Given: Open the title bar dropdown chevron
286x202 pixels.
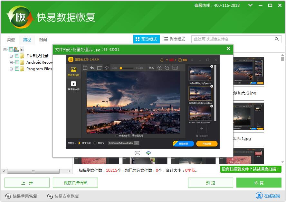Looking at the screenshot, I should [250, 5].
